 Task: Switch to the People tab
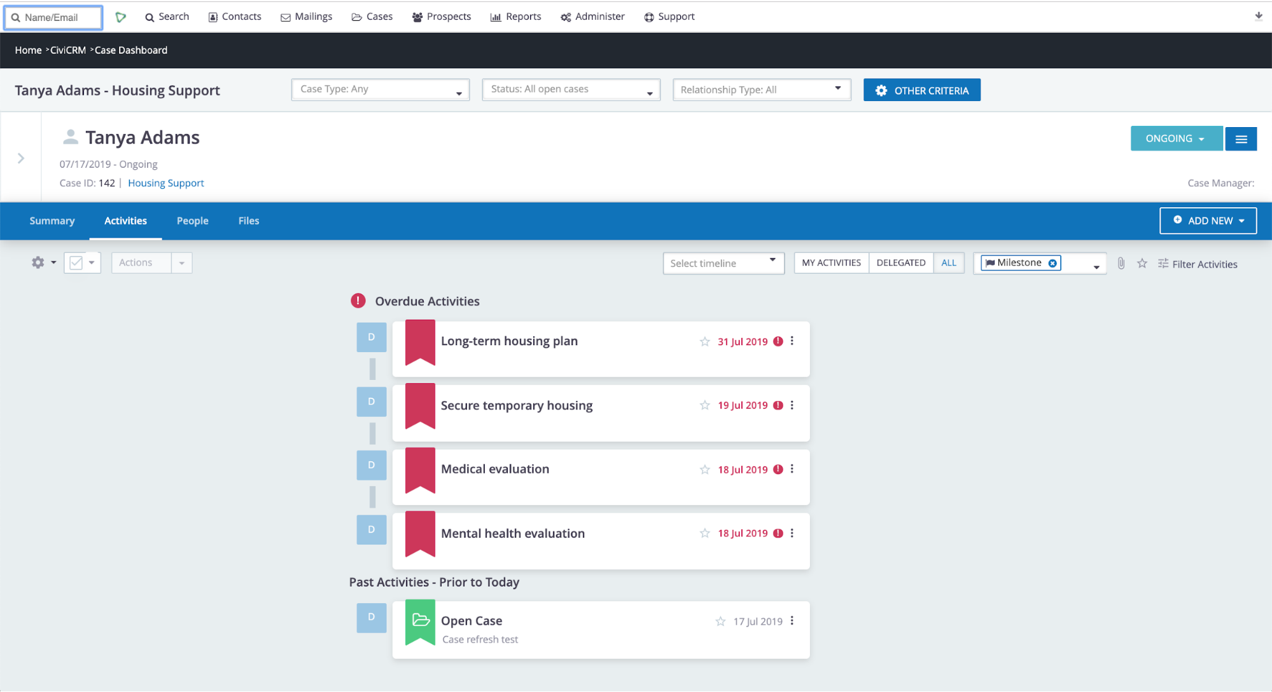click(192, 220)
